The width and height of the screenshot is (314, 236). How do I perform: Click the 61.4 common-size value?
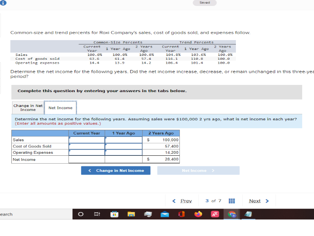click(x=120, y=59)
